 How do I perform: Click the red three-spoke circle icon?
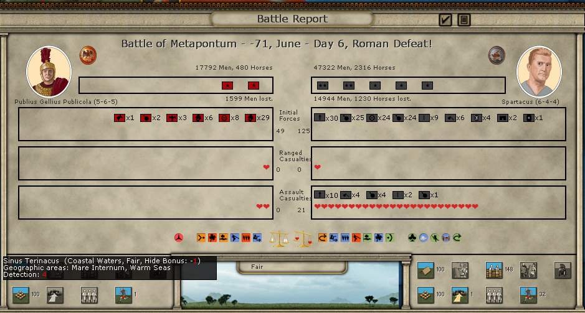pyautogui.click(x=179, y=238)
